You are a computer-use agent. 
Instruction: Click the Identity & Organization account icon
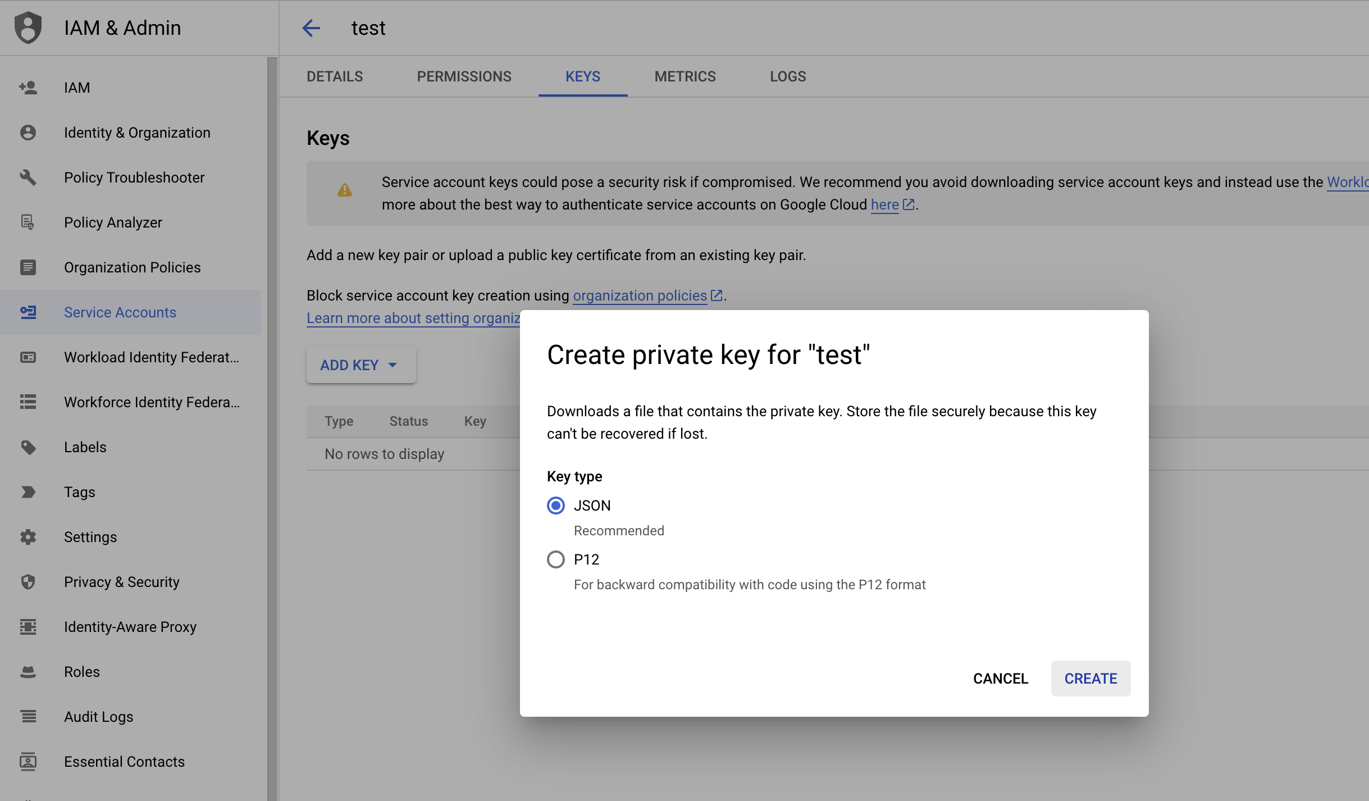[x=28, y=133]
